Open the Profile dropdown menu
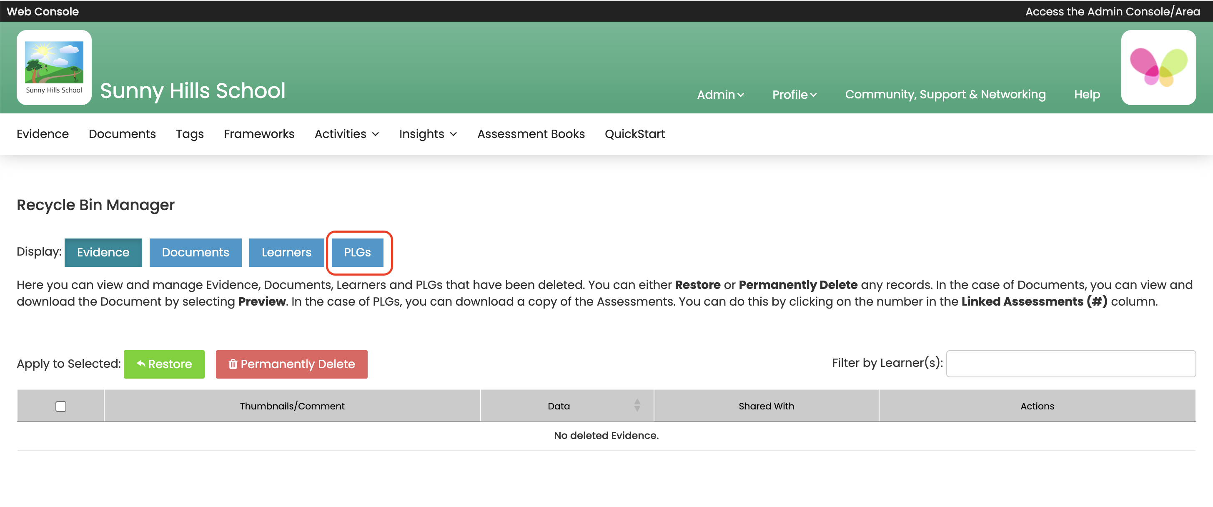Image resolution: width=1213 pixels, height=507 pixels. [794, 95]
